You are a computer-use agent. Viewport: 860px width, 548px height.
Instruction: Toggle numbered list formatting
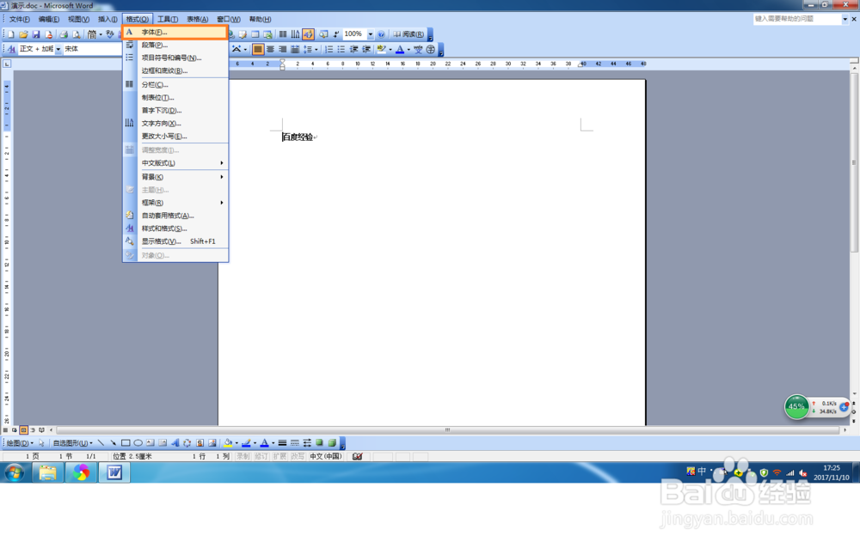pyautogui.click(x=329, y=49)
